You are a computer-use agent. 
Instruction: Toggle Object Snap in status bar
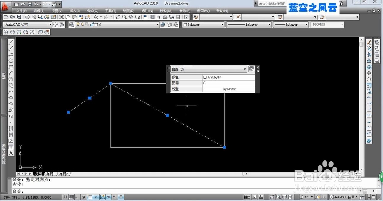[90, 197]
